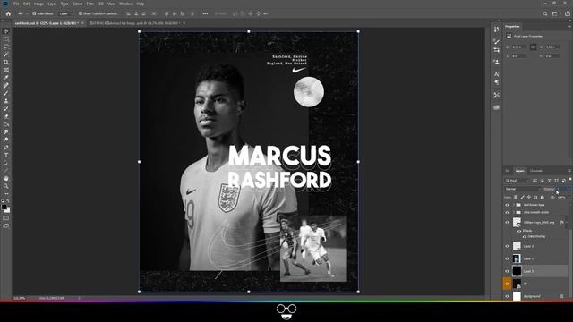
Task: Expand the second group folder in Layers
Action: click(x=513, y=212)
